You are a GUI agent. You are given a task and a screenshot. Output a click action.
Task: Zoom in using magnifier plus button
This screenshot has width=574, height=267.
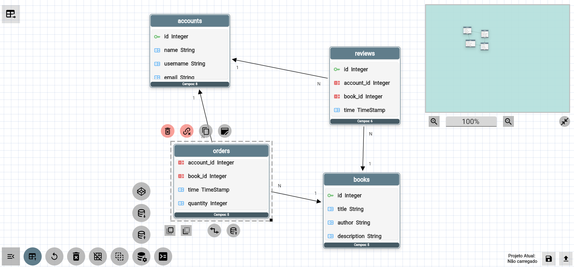pyautogui.click(x=434, y=122)
